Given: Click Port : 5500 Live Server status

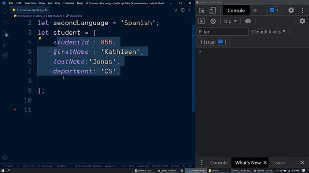Looking at the screenshot, I should (x=160, y=166).
